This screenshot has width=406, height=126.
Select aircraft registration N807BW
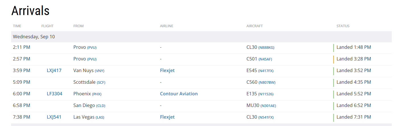(267, 83)
